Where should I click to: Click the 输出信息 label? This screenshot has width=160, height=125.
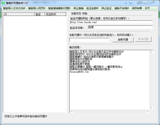pos(75,47)
